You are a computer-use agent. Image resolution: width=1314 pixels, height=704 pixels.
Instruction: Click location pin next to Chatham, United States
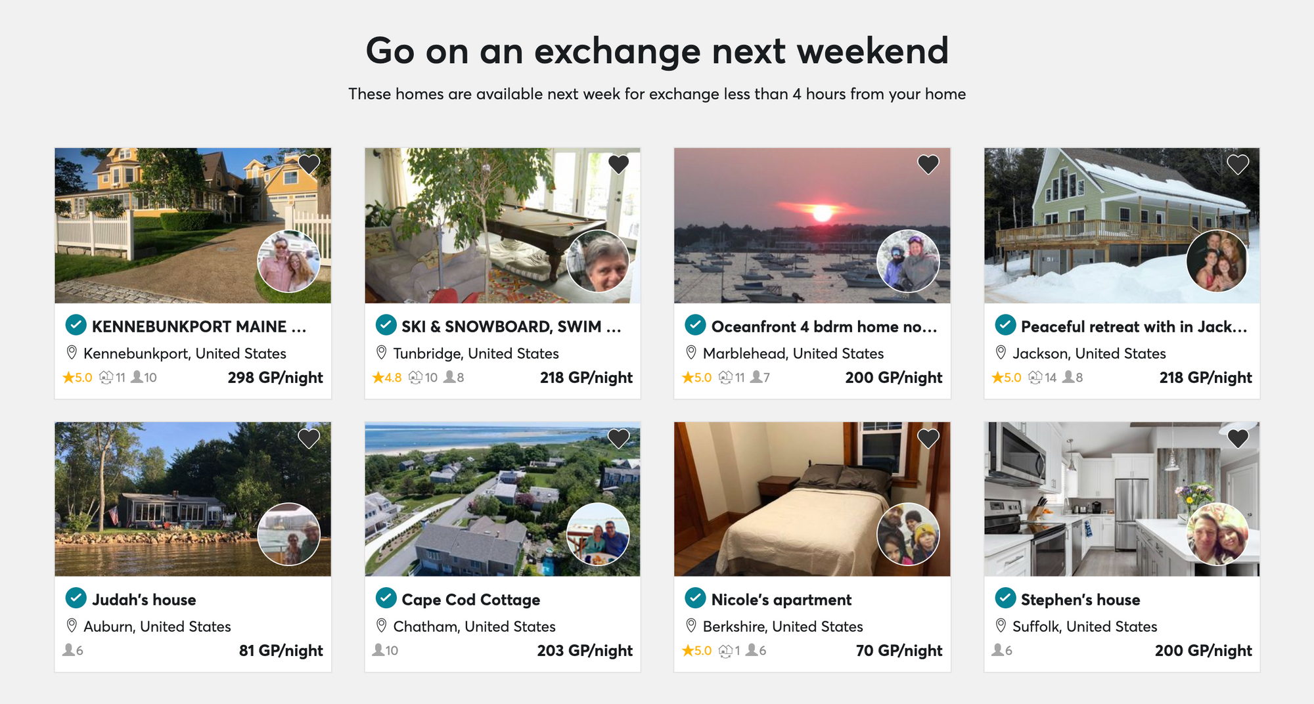point(381,626)
